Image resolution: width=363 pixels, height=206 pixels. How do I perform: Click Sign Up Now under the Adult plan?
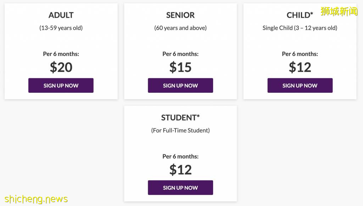pyautogui.click(x=61, y=86)
